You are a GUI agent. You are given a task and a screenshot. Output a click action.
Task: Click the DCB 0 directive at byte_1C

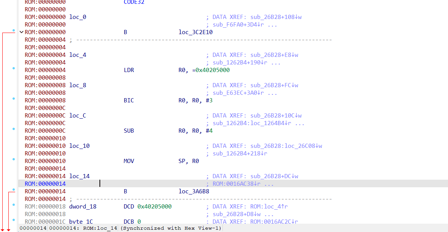click(x=132, y=222)
